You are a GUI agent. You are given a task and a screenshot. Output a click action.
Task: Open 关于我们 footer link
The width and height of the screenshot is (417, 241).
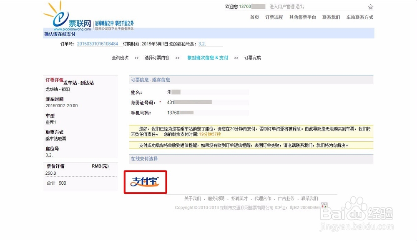[x=193, y=199]
